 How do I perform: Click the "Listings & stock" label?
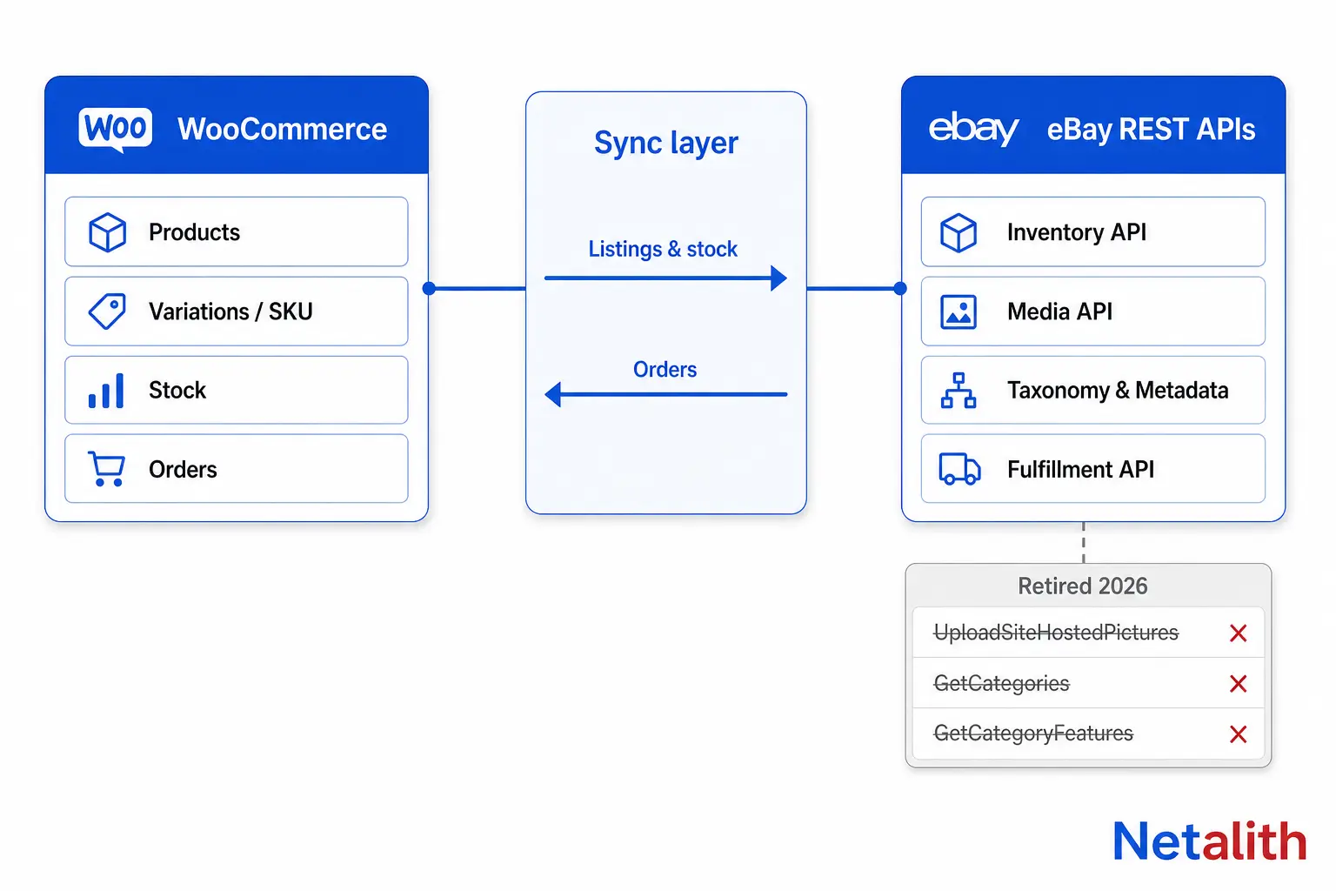(x=663, y=249)
